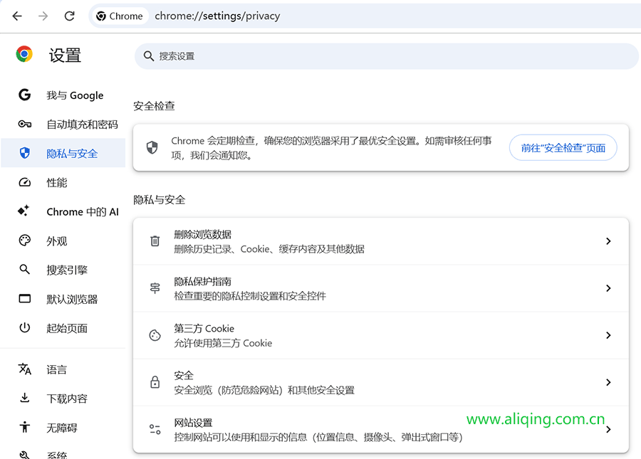
Task: Click the blue shield icon for 隐私与安全
Action: 24,153
